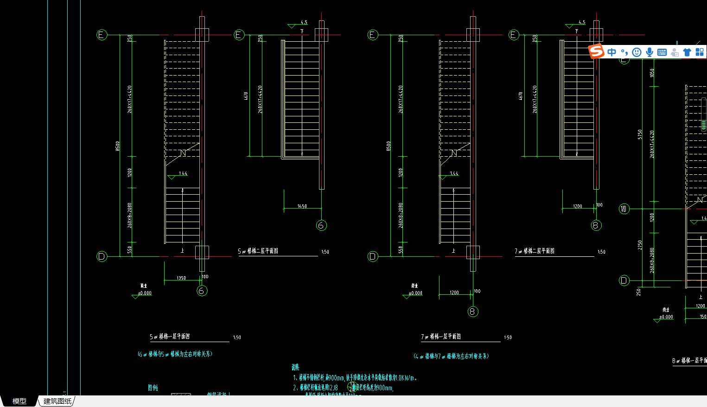The height and width of the screenshot is (407, 707).
Task: Select the drawing title 5#楼梯二层平面图
Action: (258, 251)
